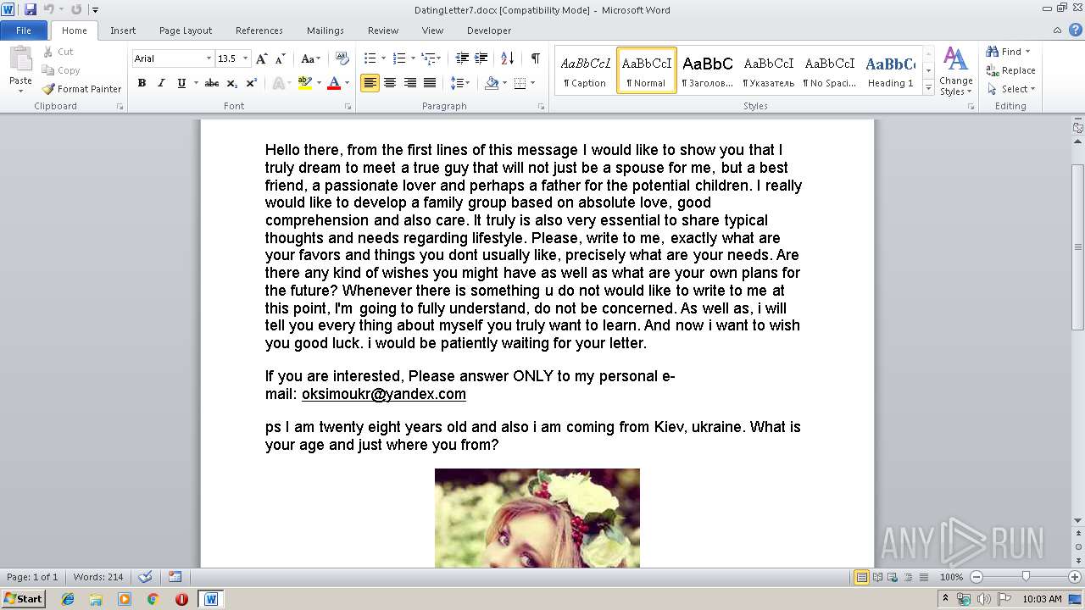Image resolution: width=1085 pixels, height=610 pixels.
Task: Click Replace command in Editing
Action: (x=1010, y=70)
